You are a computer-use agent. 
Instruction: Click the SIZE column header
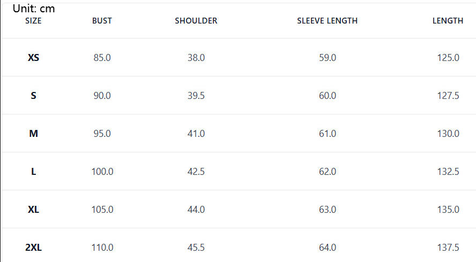[x=33, y=21]
